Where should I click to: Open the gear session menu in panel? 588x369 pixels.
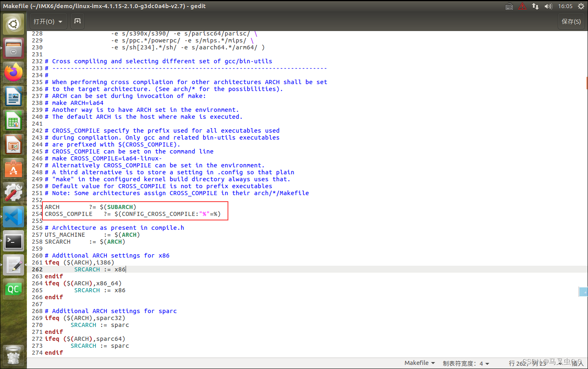click(x=581, y=6)
